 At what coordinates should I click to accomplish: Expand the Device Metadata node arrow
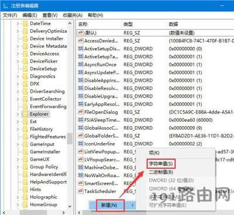tap(18, 46)
